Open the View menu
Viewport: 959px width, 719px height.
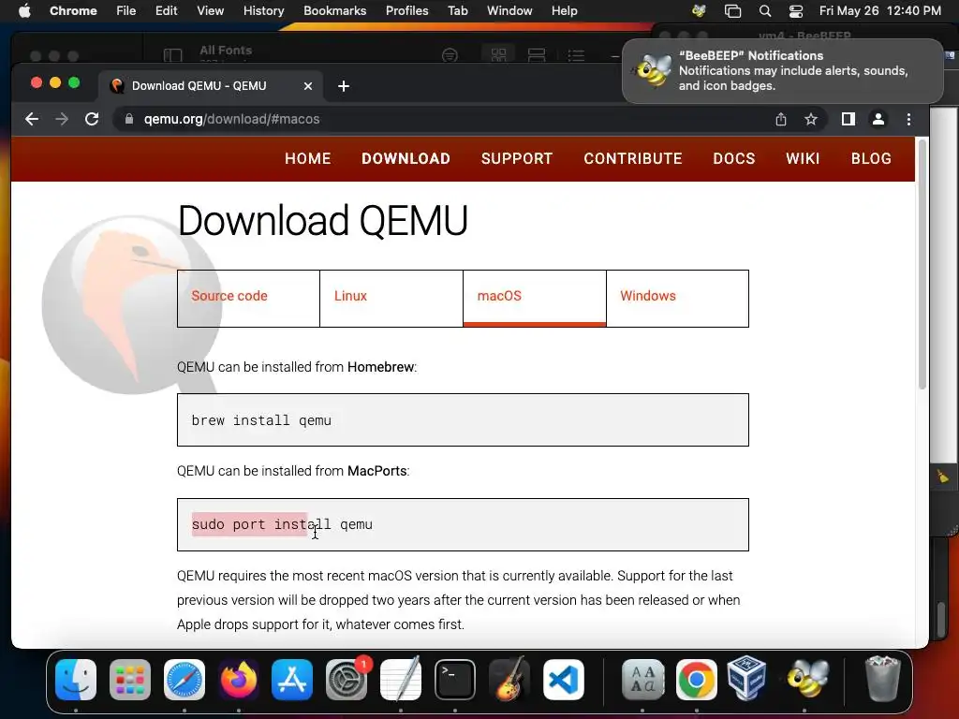[x=211, y=11]
